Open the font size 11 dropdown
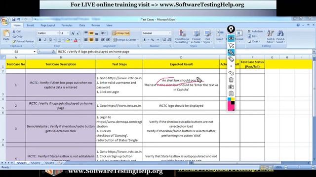 point(68,33)
